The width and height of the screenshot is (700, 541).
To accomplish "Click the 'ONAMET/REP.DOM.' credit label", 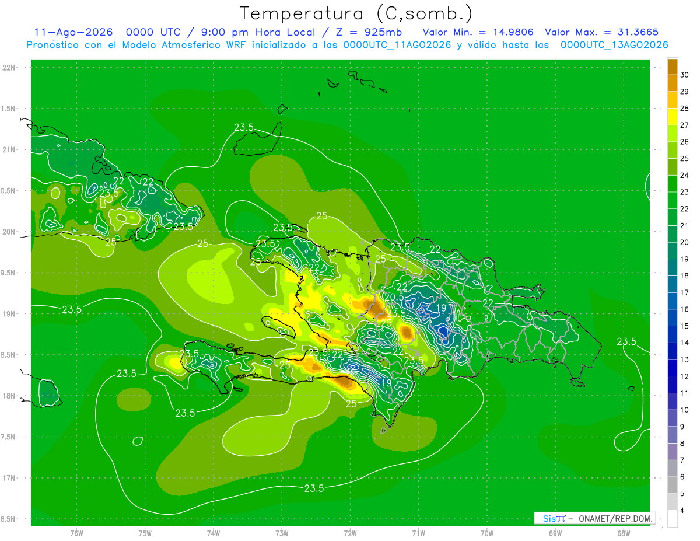I will [x=617, y=518].
